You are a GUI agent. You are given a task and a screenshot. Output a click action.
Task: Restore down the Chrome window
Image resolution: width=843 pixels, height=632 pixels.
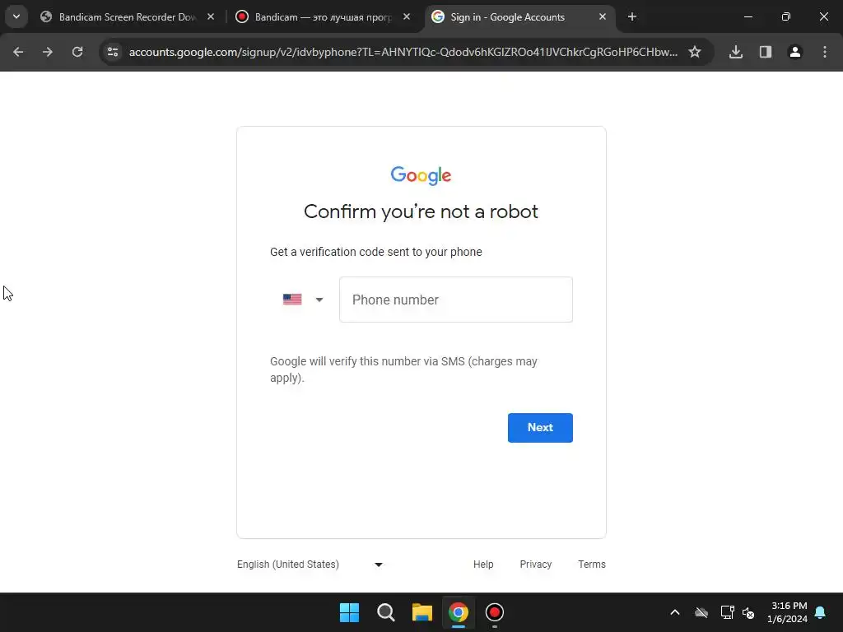(x=786, y=17)
